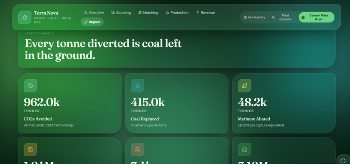Viewport: 350px width, 164px height.
Task: Go to the Matching tab
Action: 148,13
